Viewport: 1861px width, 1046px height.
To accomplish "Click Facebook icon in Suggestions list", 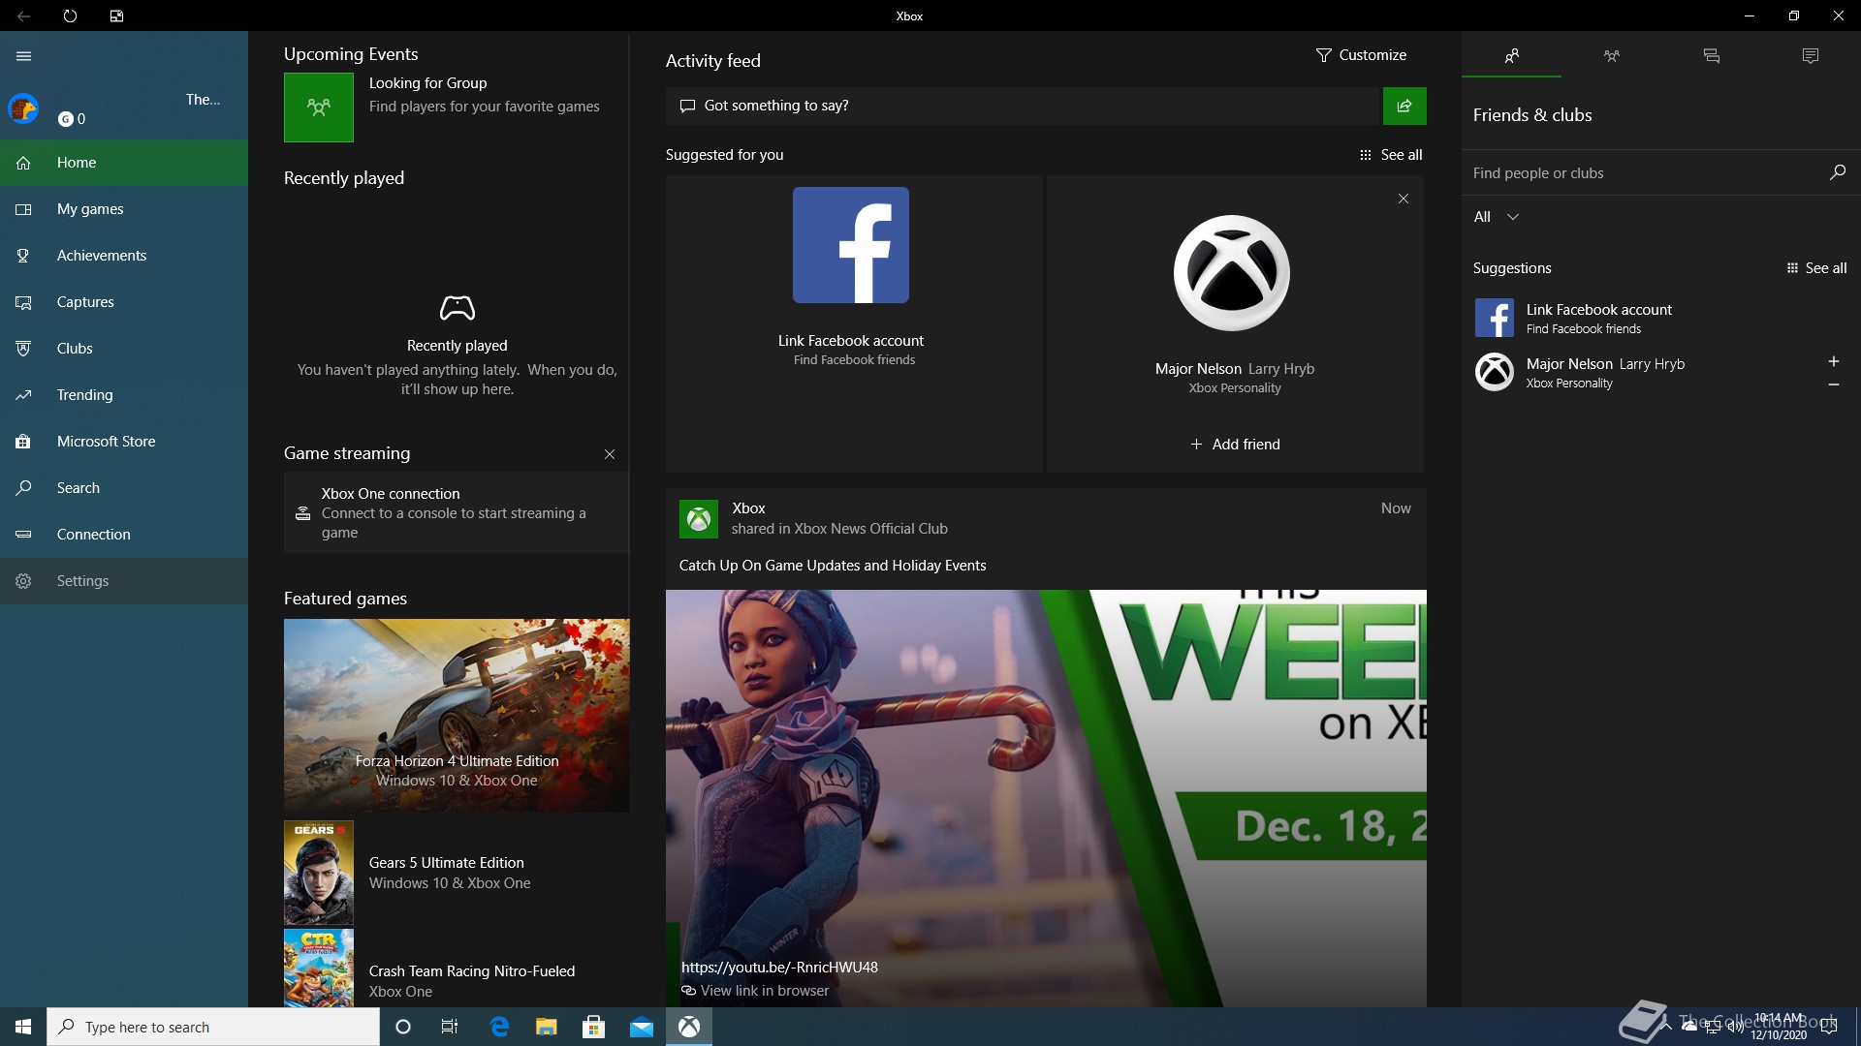I will coord(1494,318).
